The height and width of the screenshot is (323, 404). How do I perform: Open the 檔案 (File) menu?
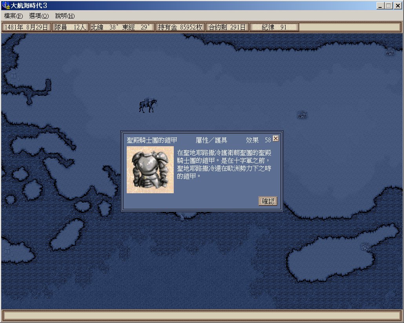click(13, 16)
